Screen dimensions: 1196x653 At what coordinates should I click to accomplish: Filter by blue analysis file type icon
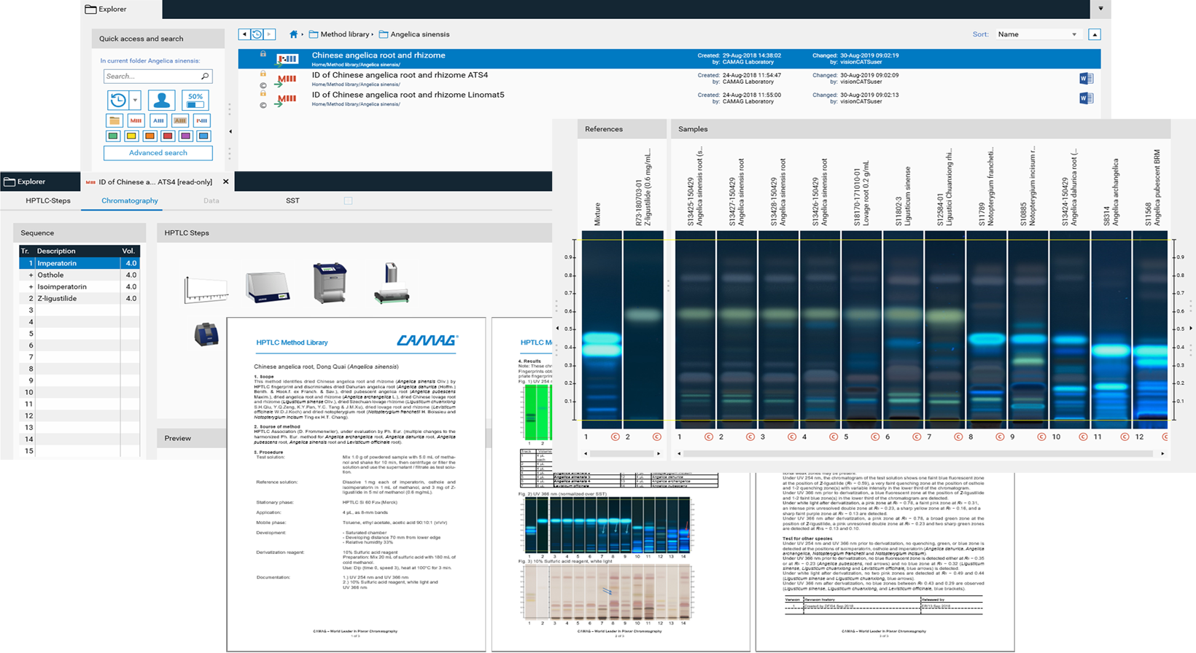point(158,120)
